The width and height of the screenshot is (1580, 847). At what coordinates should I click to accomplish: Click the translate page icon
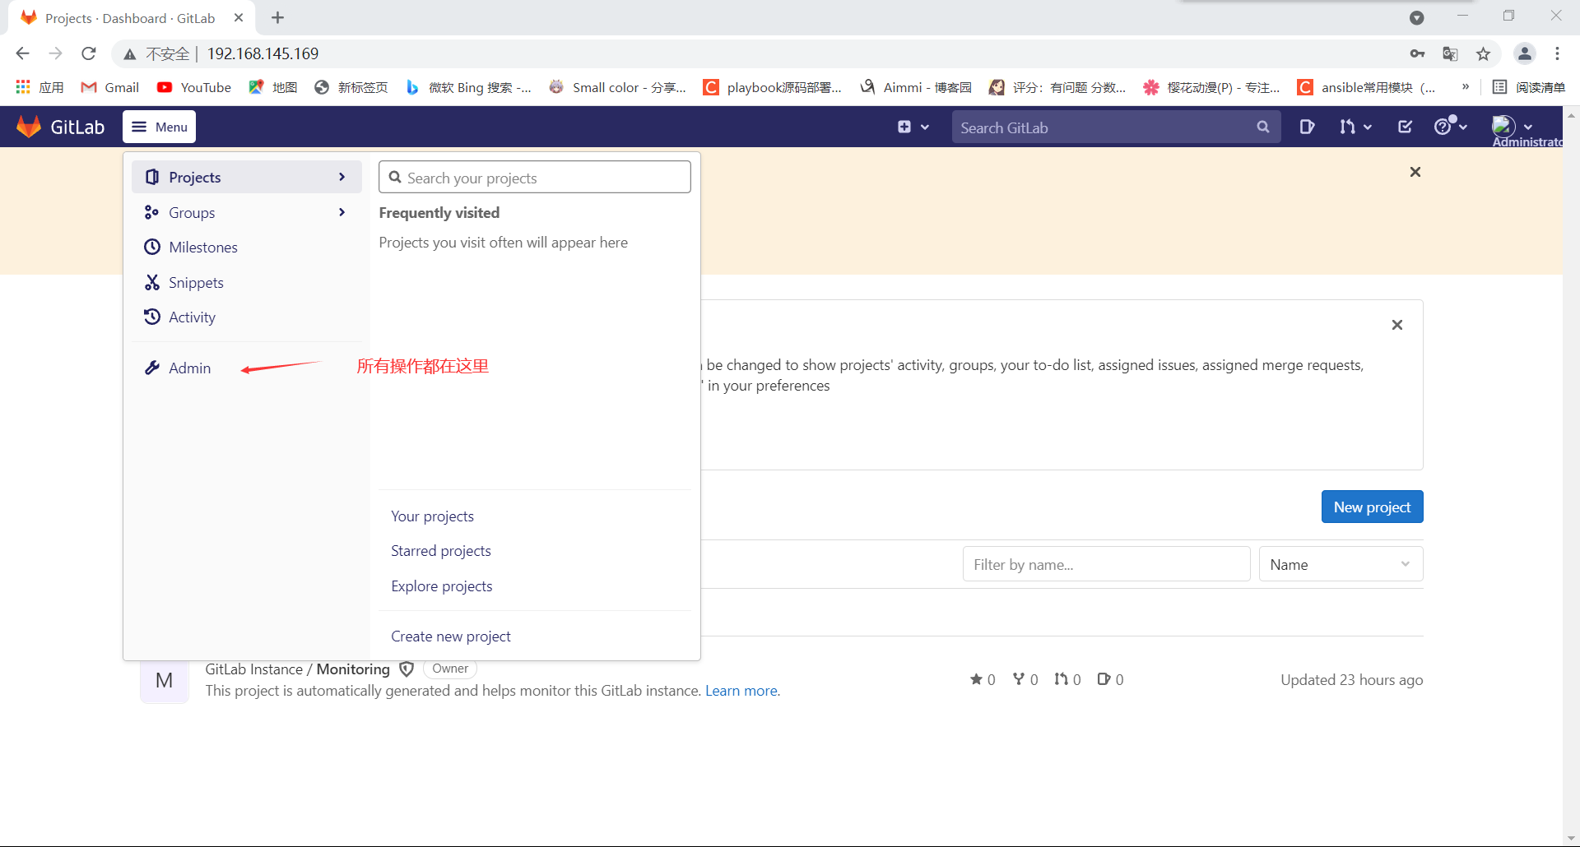tap(1450, 53)
